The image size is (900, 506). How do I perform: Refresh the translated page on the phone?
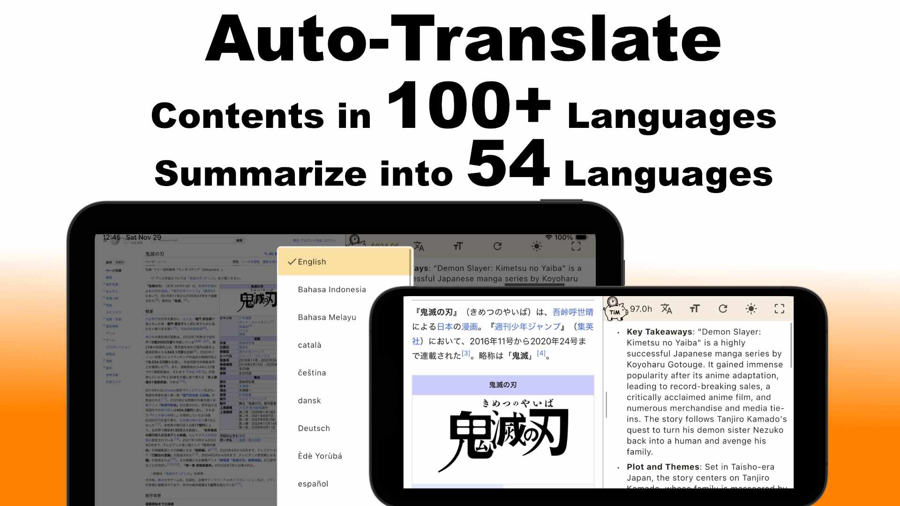[724, 309]
